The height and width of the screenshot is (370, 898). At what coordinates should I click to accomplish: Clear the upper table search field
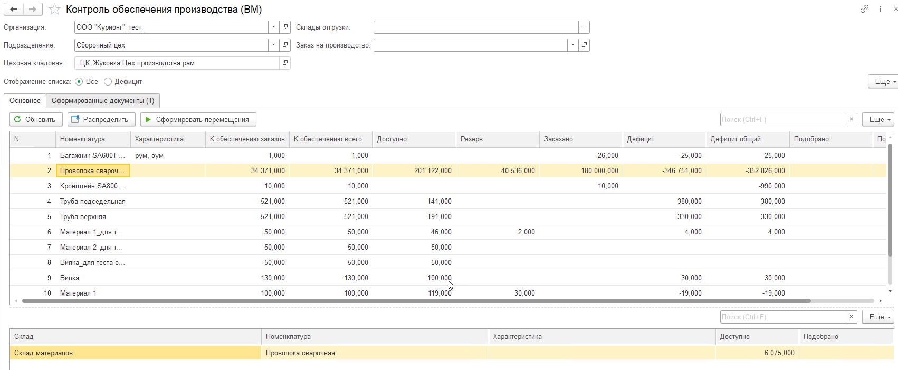(x=851, y=120)
